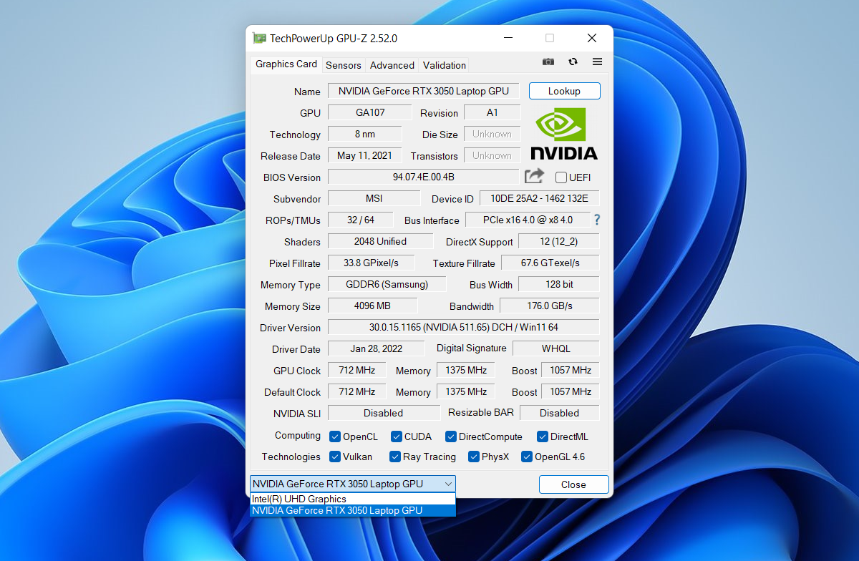Click the refresh icon in GPU-Z
Screen dimensions: 859x561
(x=573, y=62)
